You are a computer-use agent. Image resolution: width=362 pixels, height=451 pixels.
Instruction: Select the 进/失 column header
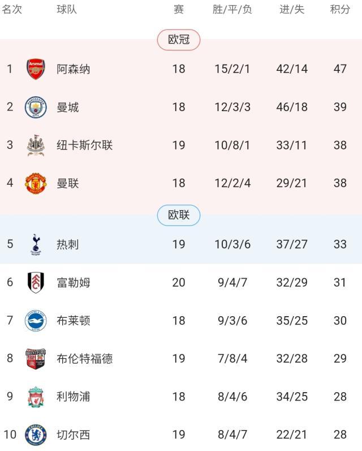[x=292, y=10]
